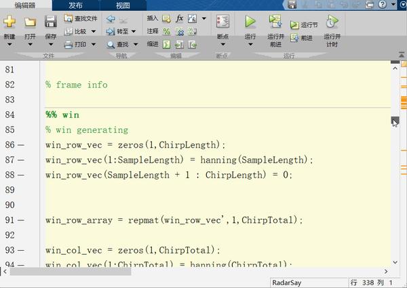Click the New file plus icon
Screen dimensions: 407x288
pyautogui.click(x=9, y=21)
